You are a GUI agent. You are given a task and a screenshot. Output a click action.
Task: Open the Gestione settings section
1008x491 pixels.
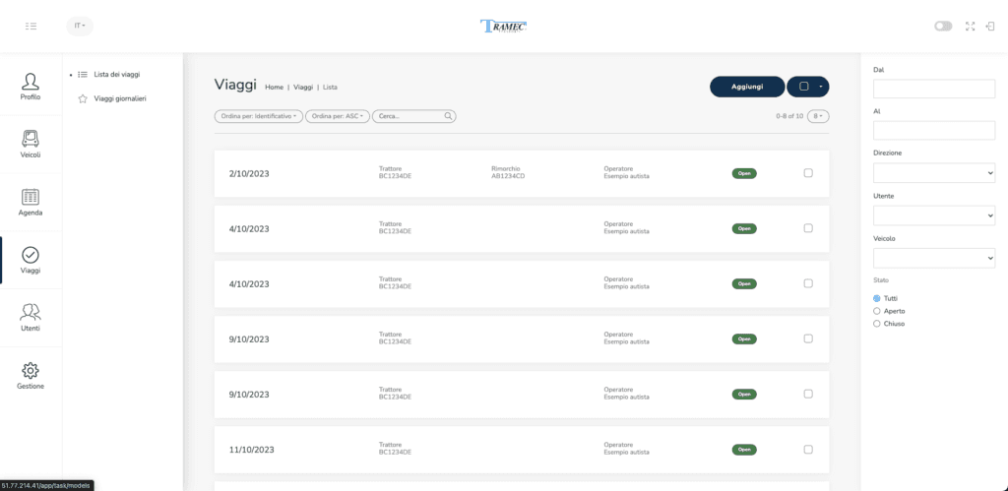pyautogui.click(x=31, y=376)
